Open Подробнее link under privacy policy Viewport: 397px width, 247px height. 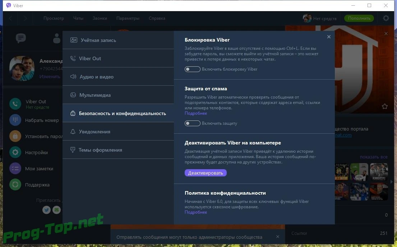(196, 212)
